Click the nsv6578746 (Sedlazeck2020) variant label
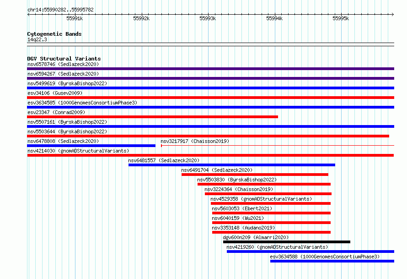 (63, 64)
